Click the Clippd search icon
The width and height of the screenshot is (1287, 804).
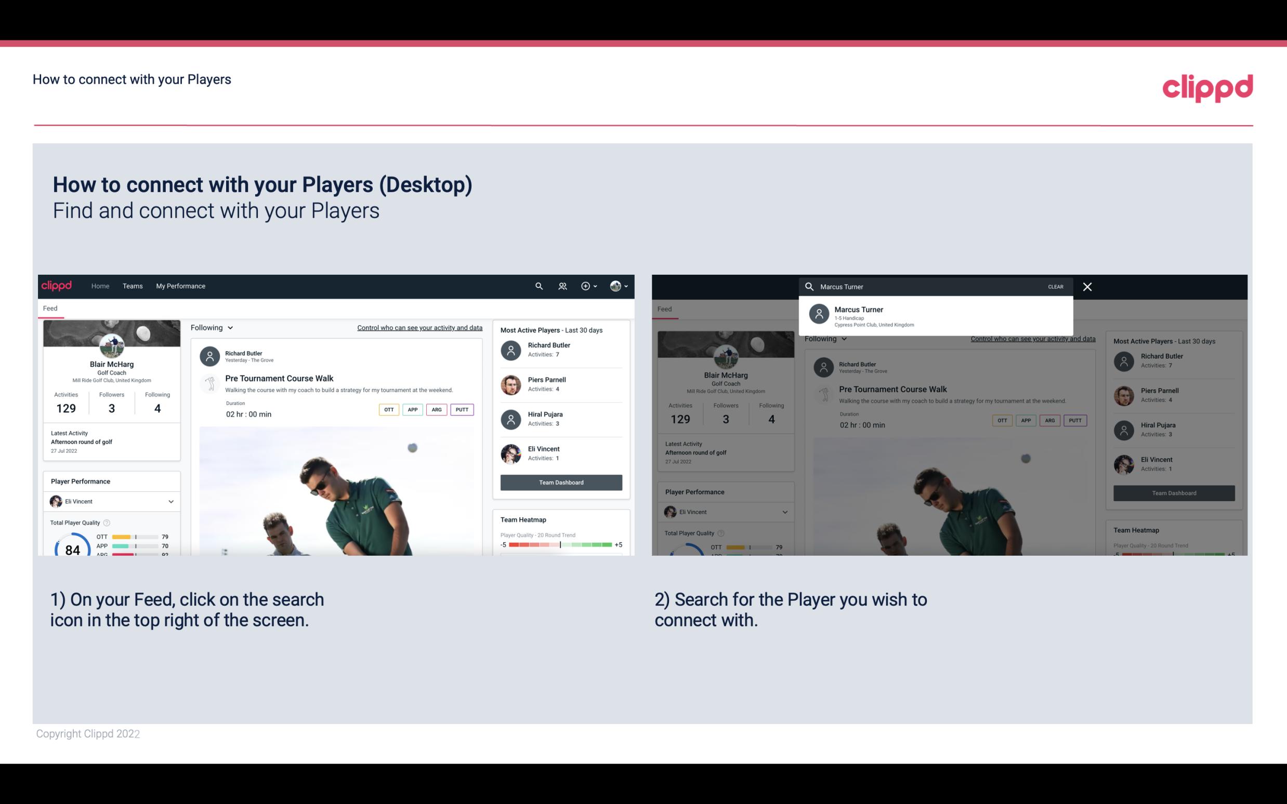[537, 286]
